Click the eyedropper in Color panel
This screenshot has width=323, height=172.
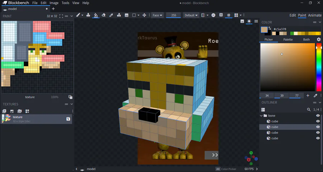(315, 96)
